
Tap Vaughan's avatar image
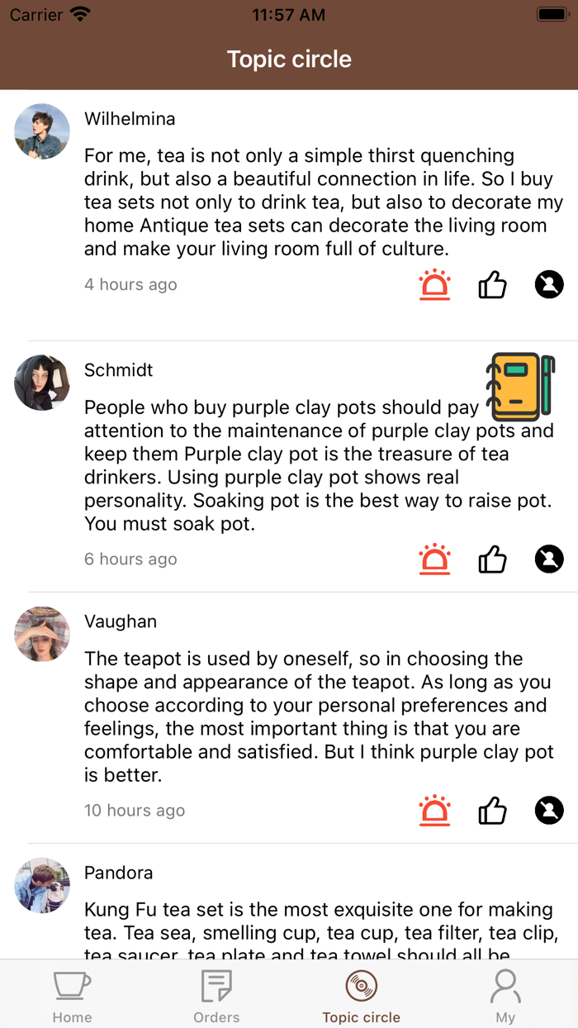tap(42, 634)
